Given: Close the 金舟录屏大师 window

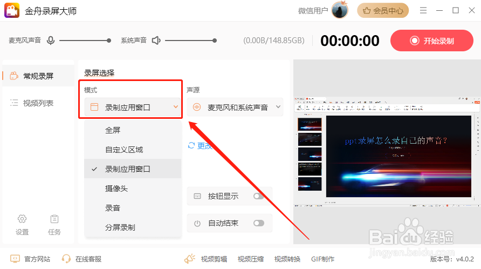Looking at the screenshot, I should 472,10.
